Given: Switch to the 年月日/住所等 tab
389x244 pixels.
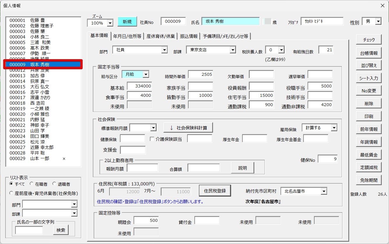Looking at the screenshot, I should tap(127, 36).
